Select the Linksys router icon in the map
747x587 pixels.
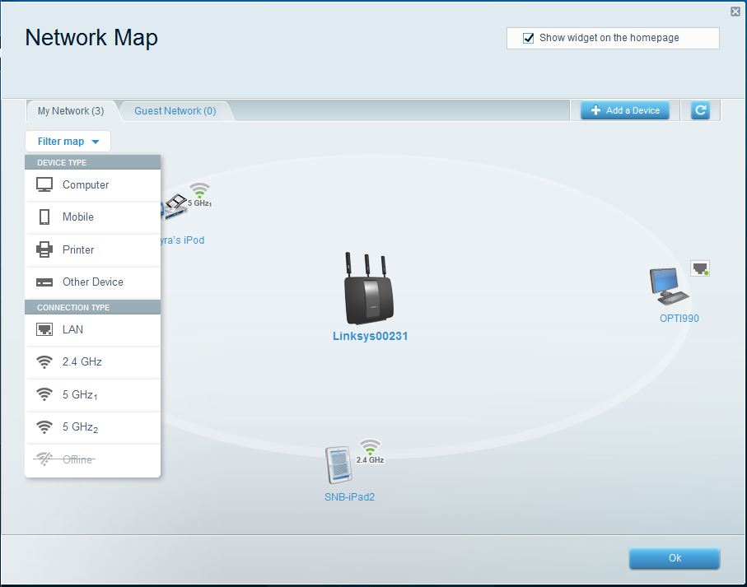click(370, 288)
